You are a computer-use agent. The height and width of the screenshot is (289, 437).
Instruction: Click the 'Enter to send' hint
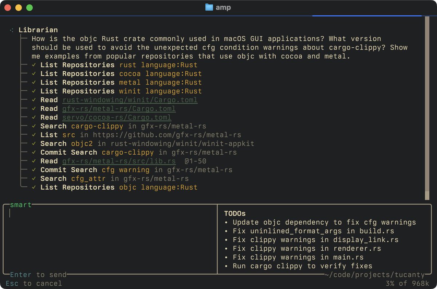[x=38, y=275]
